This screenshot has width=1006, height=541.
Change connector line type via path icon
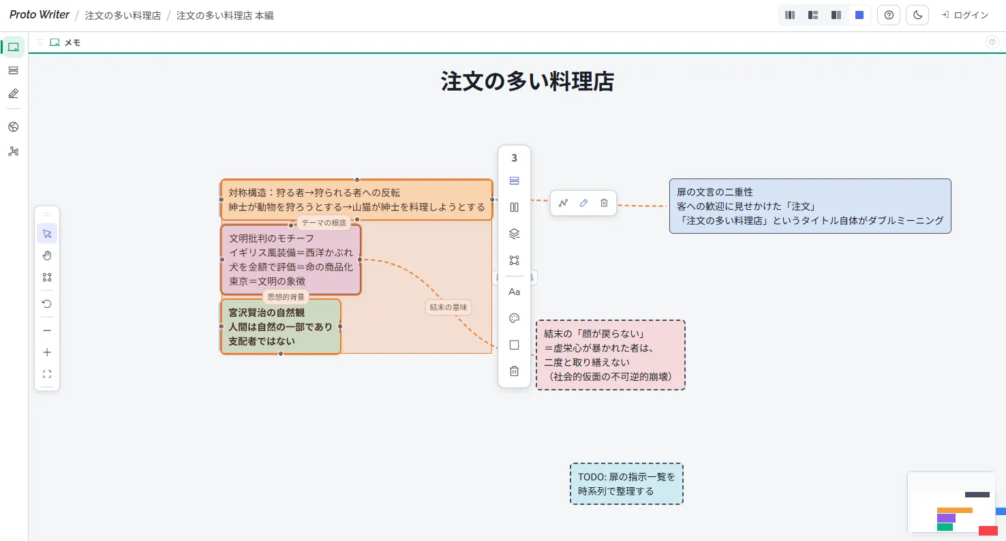(563, 203)
